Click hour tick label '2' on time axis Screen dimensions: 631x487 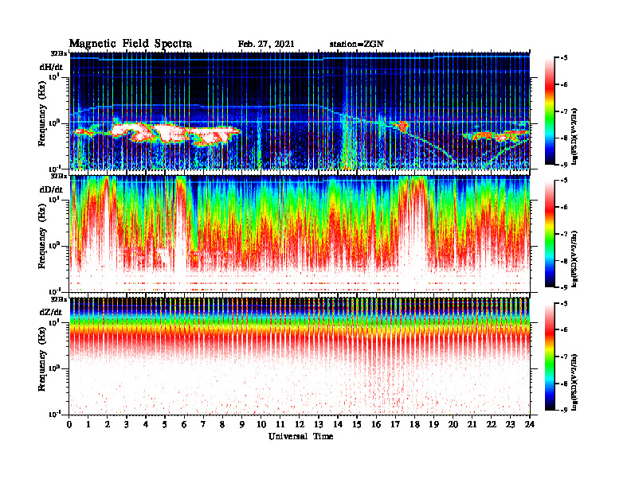(108, 424)
